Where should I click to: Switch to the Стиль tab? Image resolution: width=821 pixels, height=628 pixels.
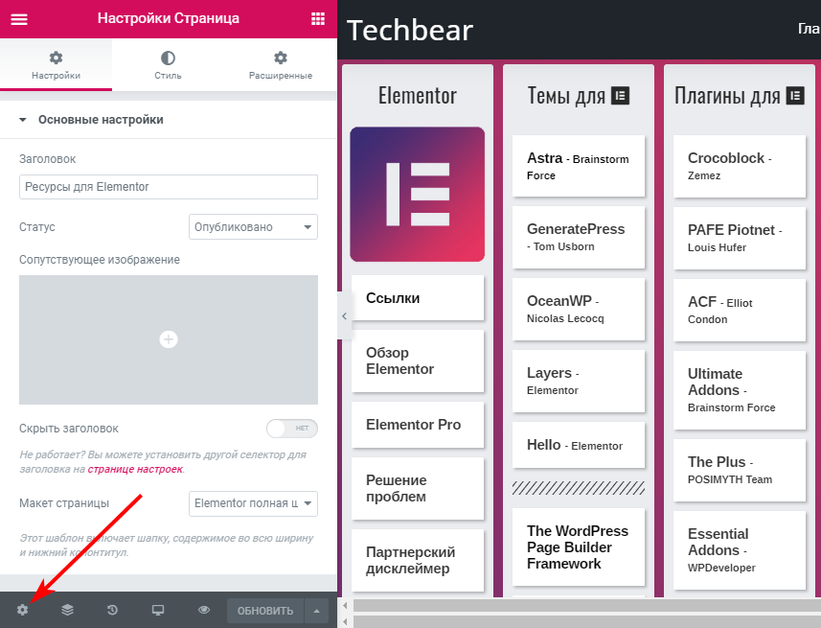tap(168, 65)
